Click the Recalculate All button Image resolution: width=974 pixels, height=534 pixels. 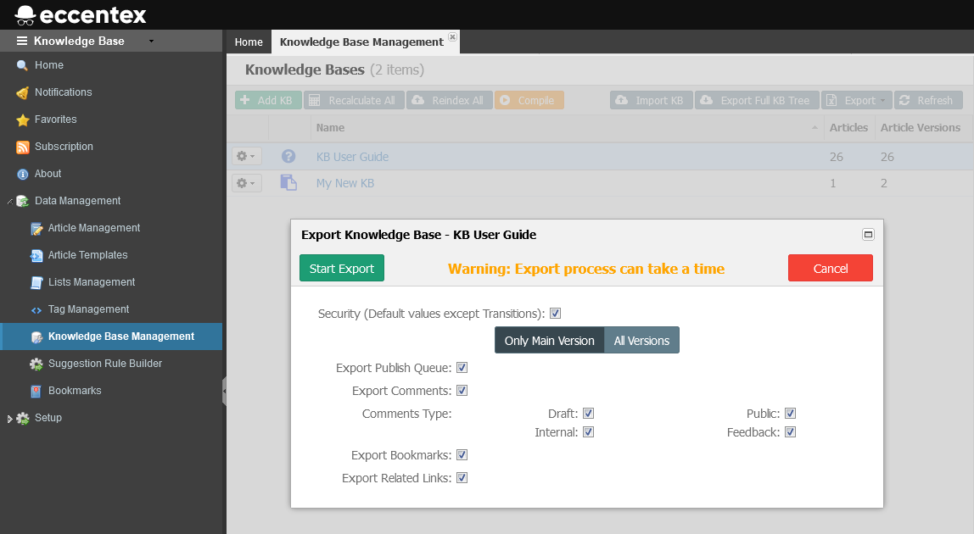click(x=354, y=100)
